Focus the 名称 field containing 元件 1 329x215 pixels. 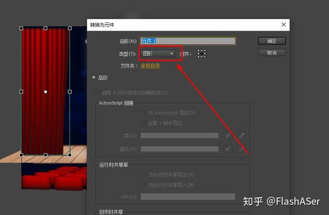[188, 41]
